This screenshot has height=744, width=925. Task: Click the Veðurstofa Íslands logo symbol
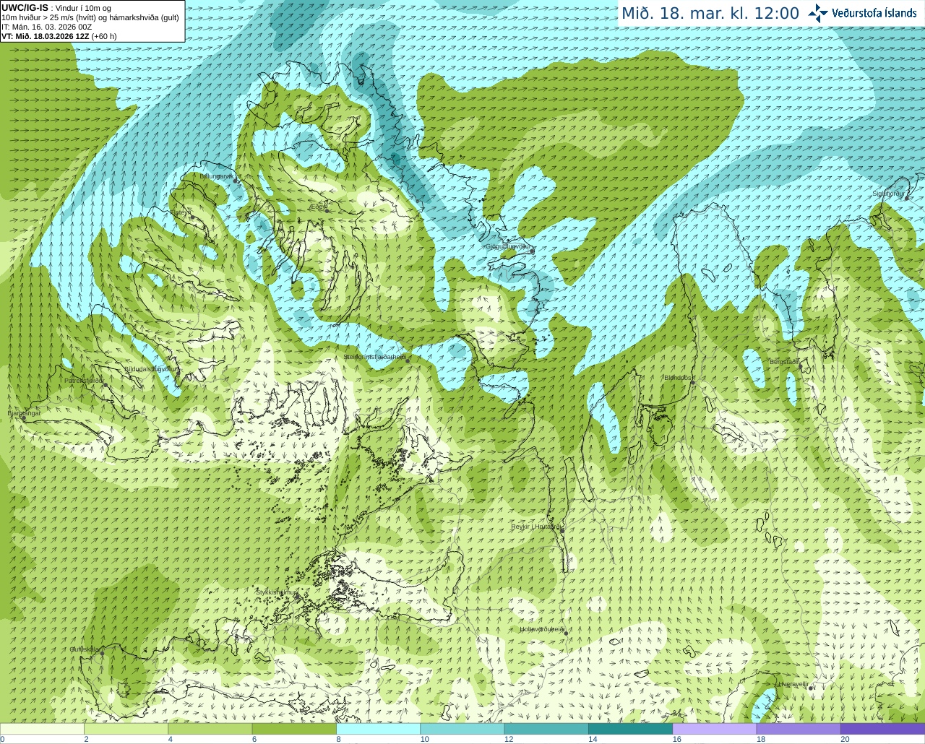[x=818, y=13]
